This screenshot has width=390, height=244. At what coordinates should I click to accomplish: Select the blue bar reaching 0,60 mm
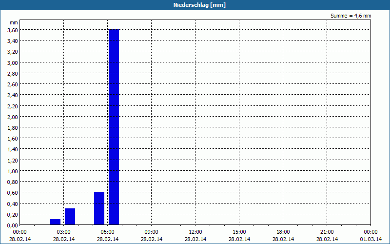(x=99, y=208)
